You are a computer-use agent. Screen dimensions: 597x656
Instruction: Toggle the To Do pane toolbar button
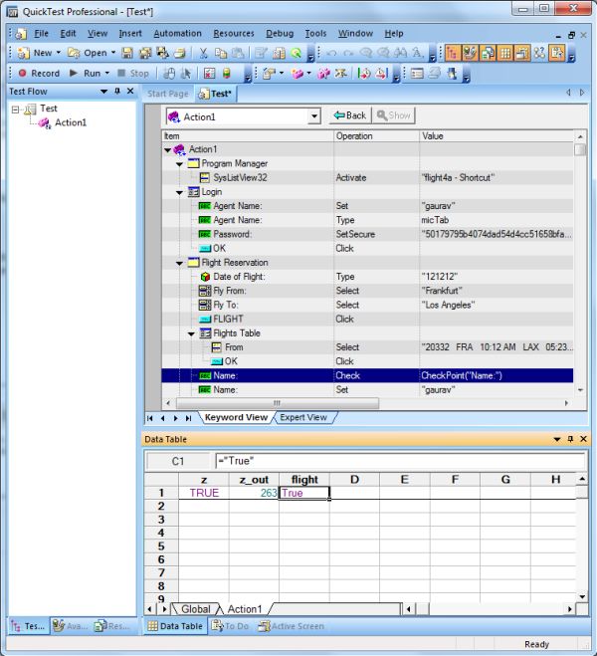tap(556, 53)
